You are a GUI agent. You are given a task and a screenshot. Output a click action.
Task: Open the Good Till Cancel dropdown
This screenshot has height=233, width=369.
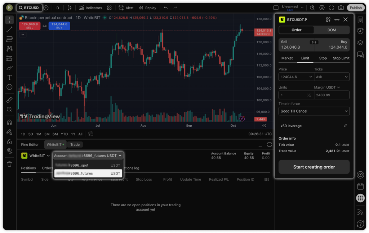[314, 111]
